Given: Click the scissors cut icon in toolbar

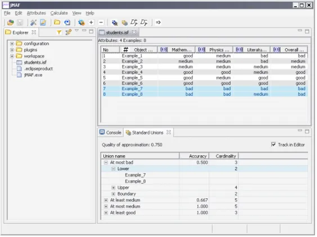Looking at the screenshot, I should (33, 22).
